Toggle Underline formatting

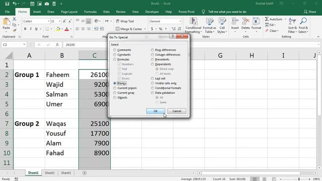[36, 29]
